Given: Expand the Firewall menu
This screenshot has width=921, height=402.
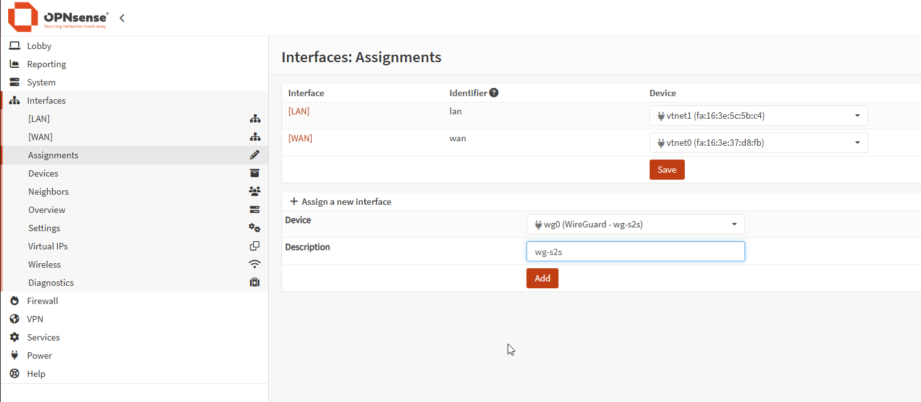Looking at the screenshot, I should (x=43, y=301).
